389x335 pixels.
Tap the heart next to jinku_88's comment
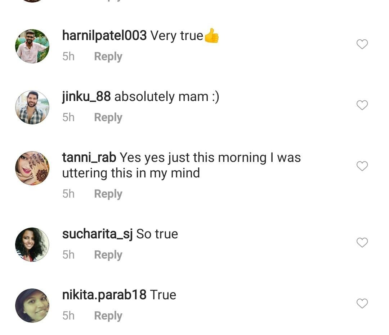(x=362, y=105)
